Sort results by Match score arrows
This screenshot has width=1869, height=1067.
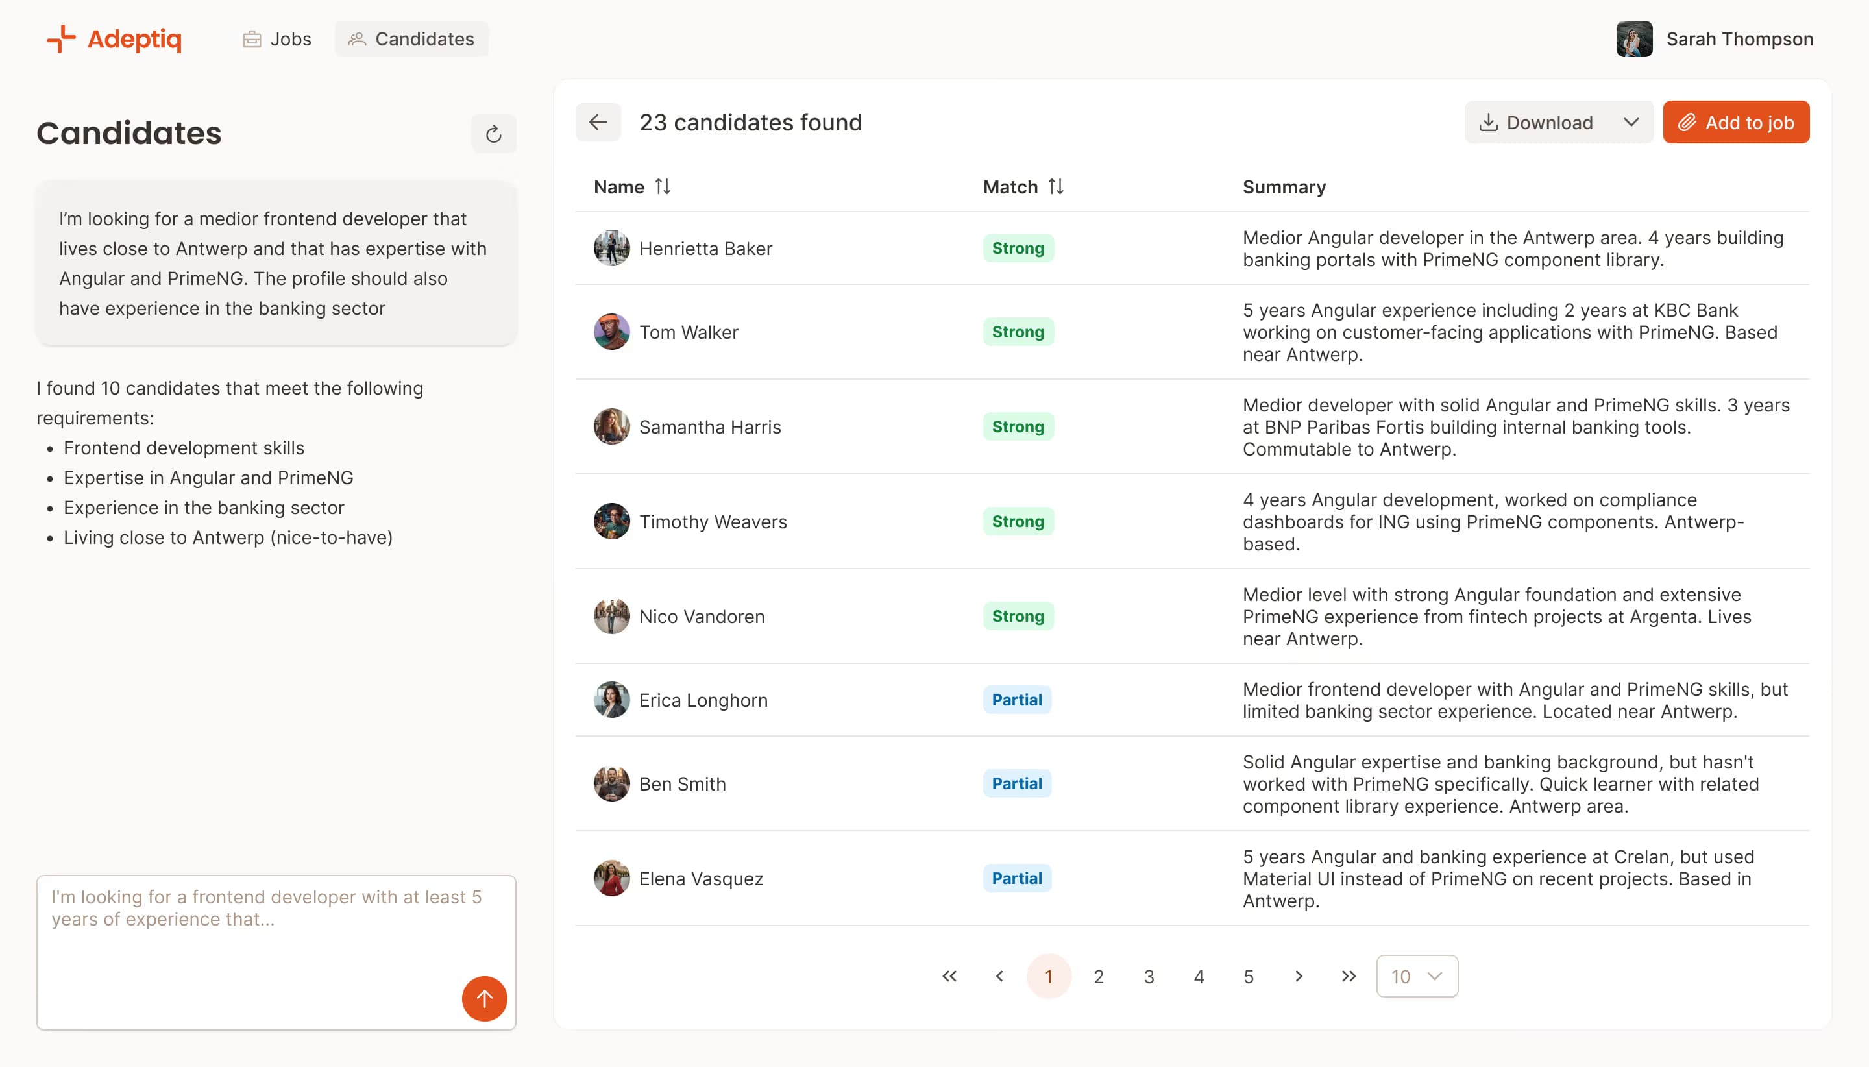click(1056, 187)
